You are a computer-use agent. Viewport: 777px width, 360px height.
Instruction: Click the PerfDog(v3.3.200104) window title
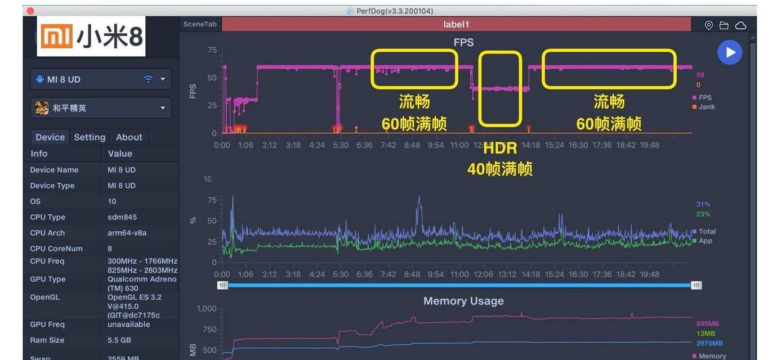pos(395,11)
